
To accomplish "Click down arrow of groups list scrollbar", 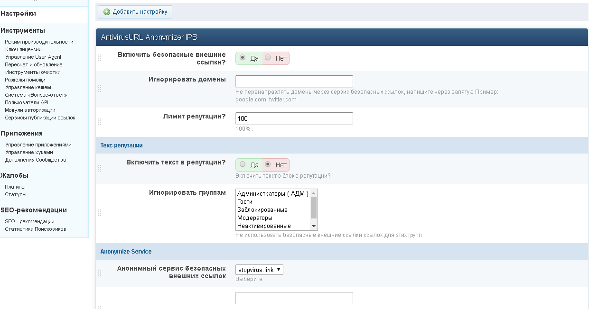I will pyautogui.click(x=314, y=226).
